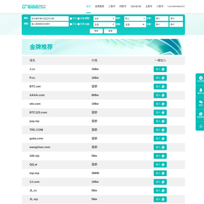Image resolution: width=204 pixels, height=204 pixels.
Task: Click the minimum length field
Action: 161,24
